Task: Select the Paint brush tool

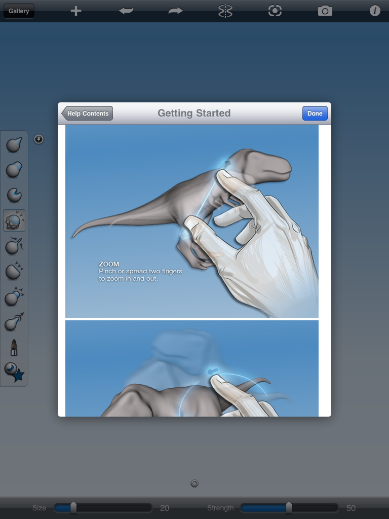Action: pos(14,348)
